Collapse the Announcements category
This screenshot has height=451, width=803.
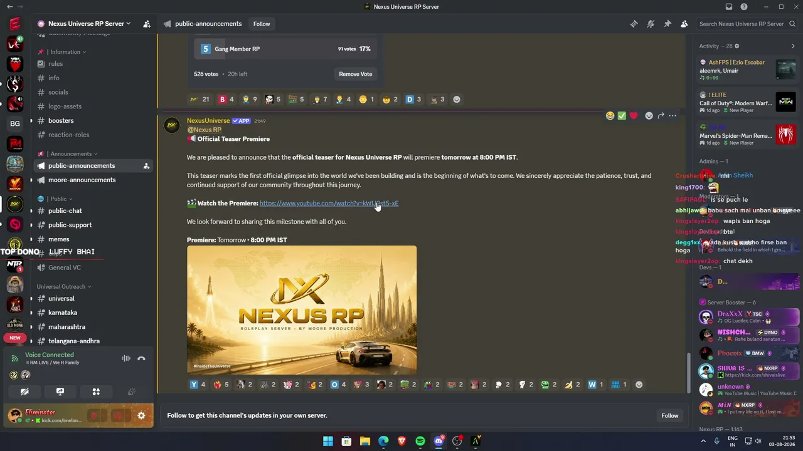click(x=71, y=153)
